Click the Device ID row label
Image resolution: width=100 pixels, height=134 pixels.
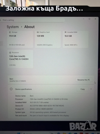click(19, 106)
